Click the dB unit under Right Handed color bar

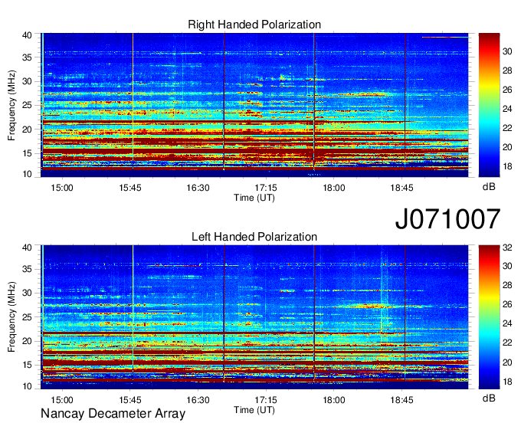point(489,187)
